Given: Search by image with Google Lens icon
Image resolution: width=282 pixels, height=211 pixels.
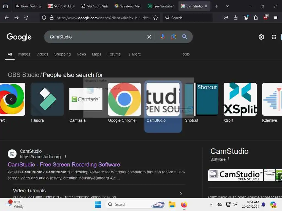Looking at the screenshot, I should point(173,37).
